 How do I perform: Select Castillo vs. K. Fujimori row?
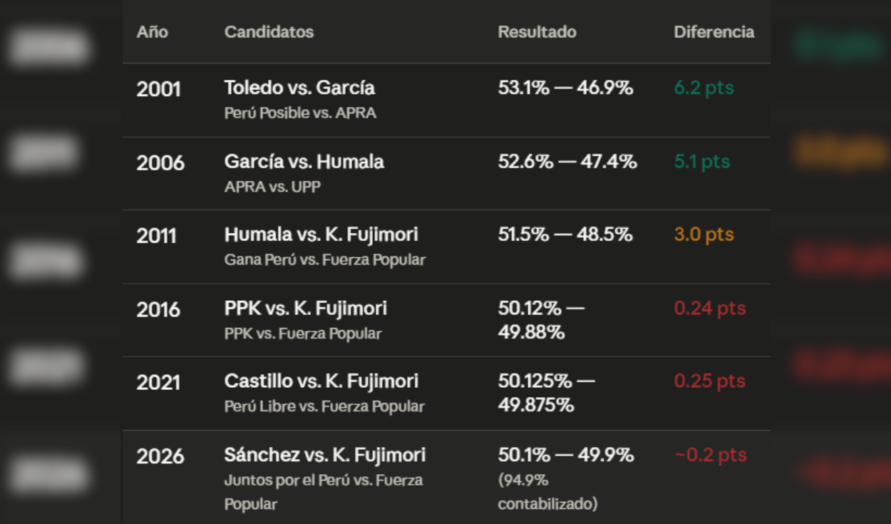coord(446,394)
